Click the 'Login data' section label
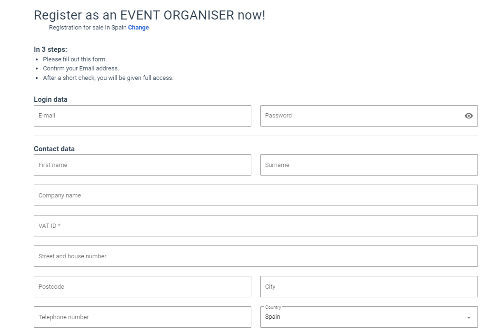497x333 pixels. [x=50, y=99]
